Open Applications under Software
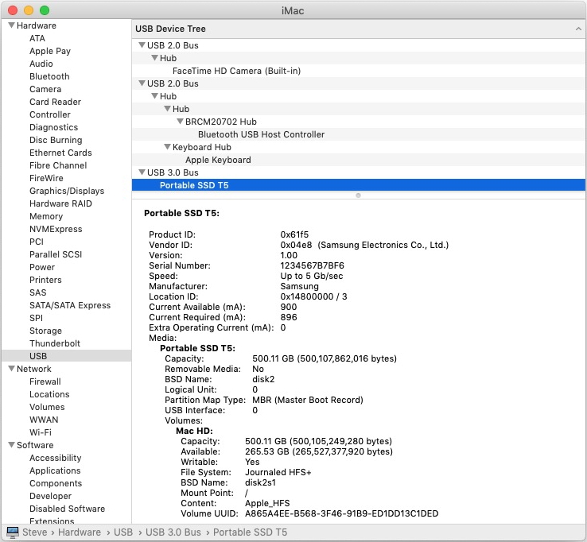The height and width of the screenshot is (542, 587). (x=55, y=470)
